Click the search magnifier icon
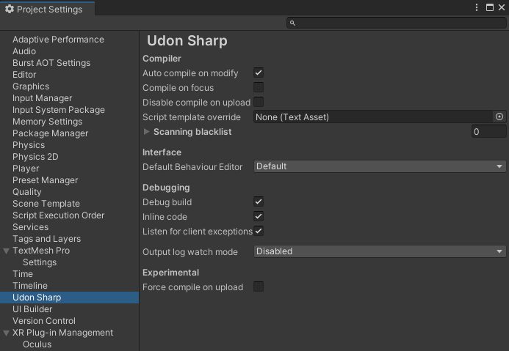Viewport: 509px width, 351px height. click(292, 23)
